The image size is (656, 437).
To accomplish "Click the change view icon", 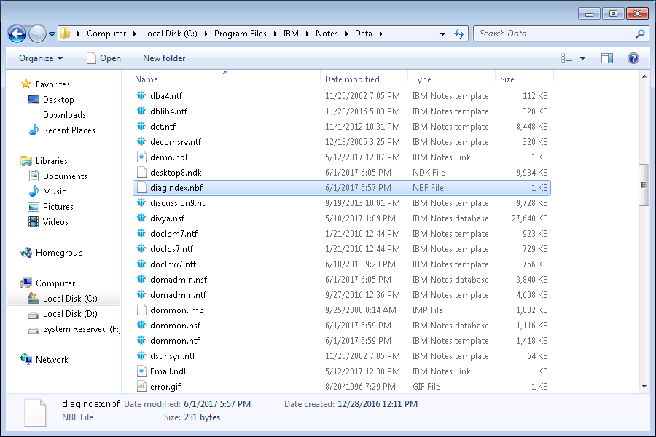I will tap(566, 58).
